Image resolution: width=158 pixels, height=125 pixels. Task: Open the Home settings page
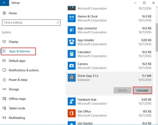click(13, 13)
